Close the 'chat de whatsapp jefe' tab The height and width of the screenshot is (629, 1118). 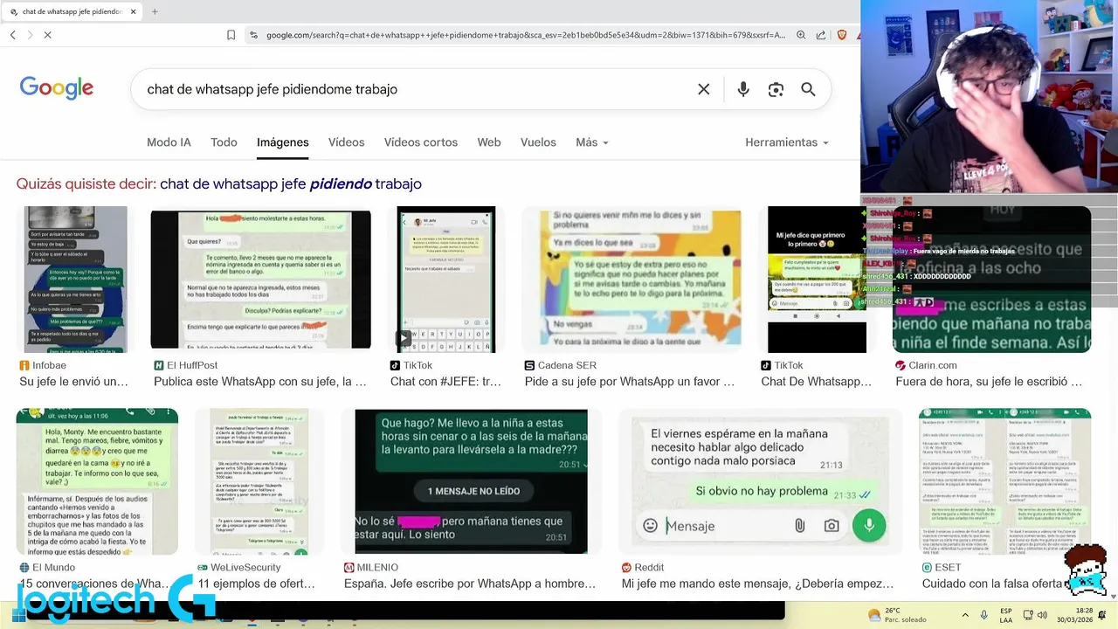pos(134,11)
